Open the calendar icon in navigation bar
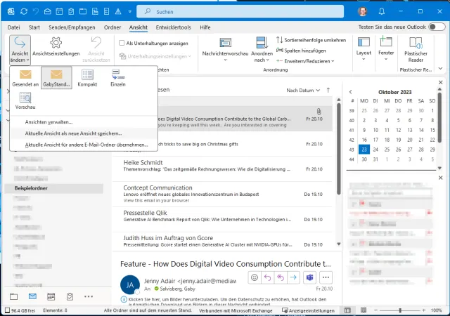Viewport: 450px width, 316px height. [x=51, y=296]
